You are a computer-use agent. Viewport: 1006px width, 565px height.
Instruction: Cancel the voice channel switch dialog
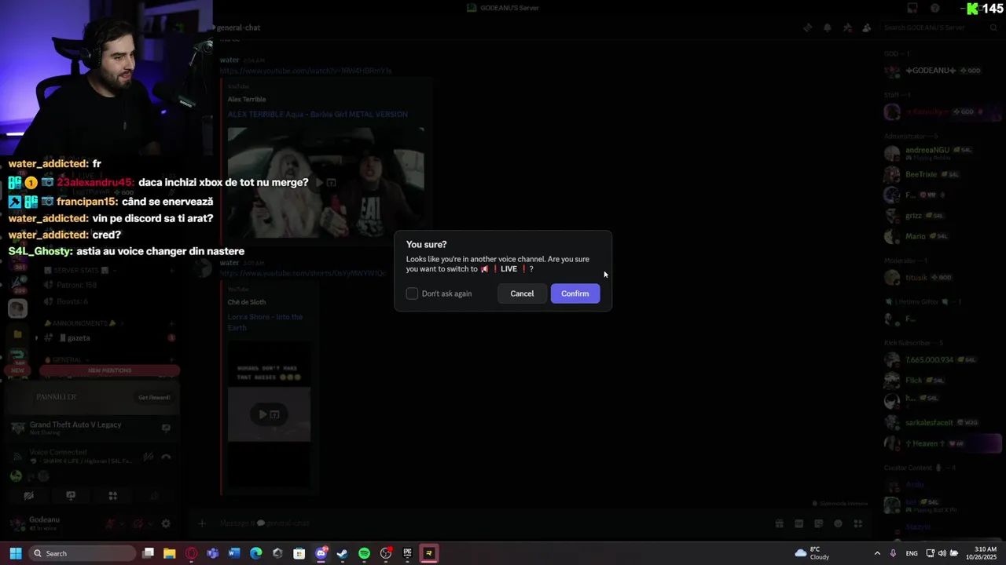tap(522, 293)
